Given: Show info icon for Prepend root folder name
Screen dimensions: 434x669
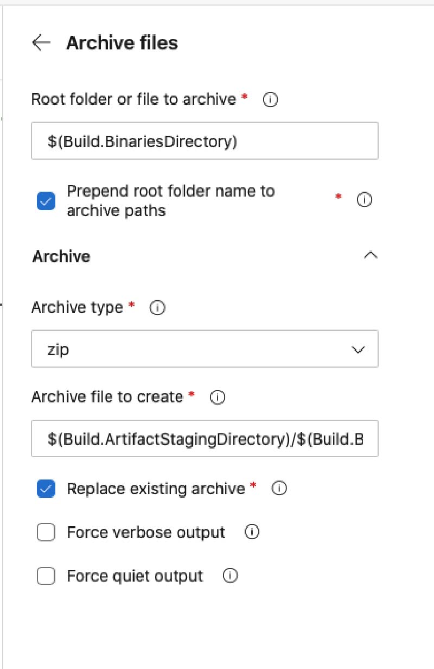Looking at the screenshot, I should [365, 200].
